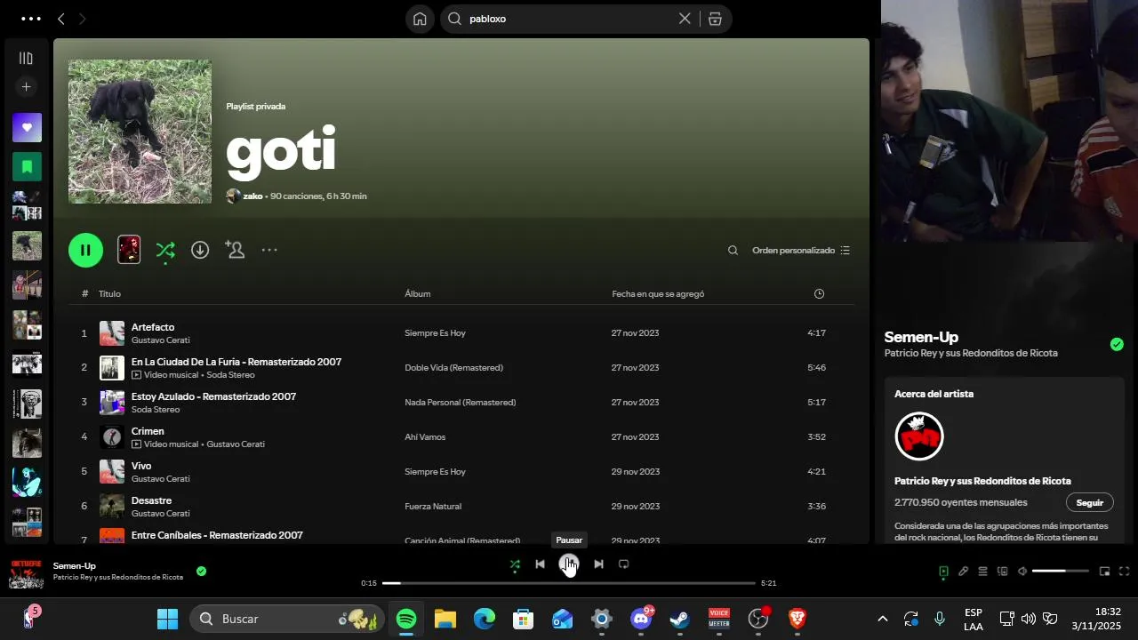Sort by Álbum column header
This screenshot has height=640, width=1138.
(x=417, y=294)
